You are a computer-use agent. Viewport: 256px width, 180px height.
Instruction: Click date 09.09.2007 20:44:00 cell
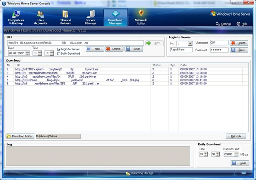coord(194,80)
